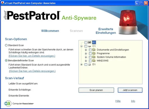Expand the Dokumente und Einstellungen node
Image resolution: width=149 pixels, height=109 pixels.
[x=86, y=50]
